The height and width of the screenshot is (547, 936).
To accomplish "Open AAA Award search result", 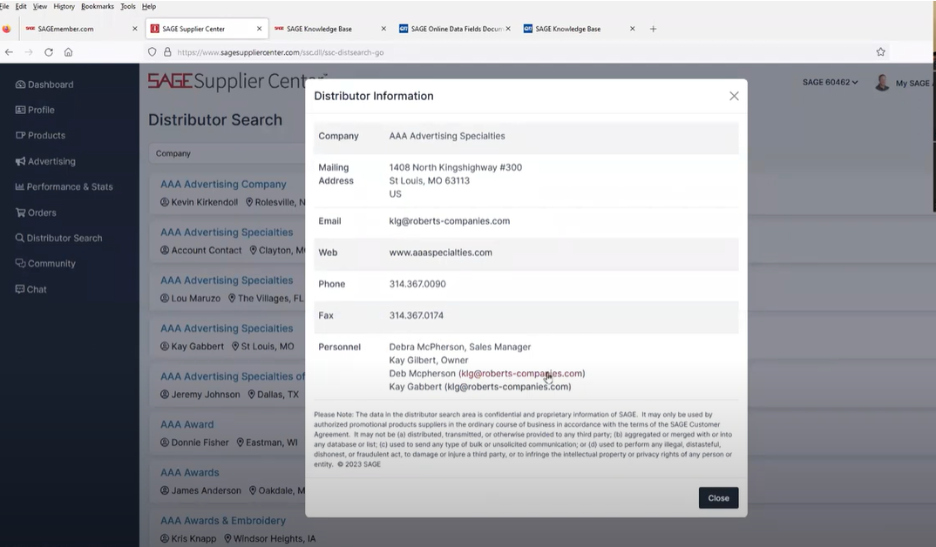I will tap(187, 425).
